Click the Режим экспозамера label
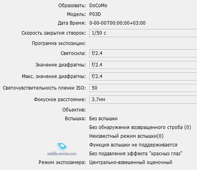The image size is (197, 170). pyautogui.click(x=62, y=162)
